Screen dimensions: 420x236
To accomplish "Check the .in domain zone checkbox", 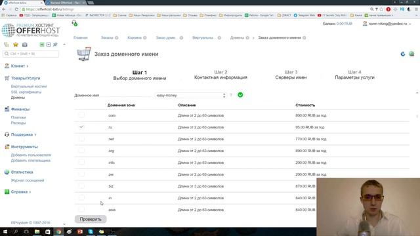I will tap(81, 197).
